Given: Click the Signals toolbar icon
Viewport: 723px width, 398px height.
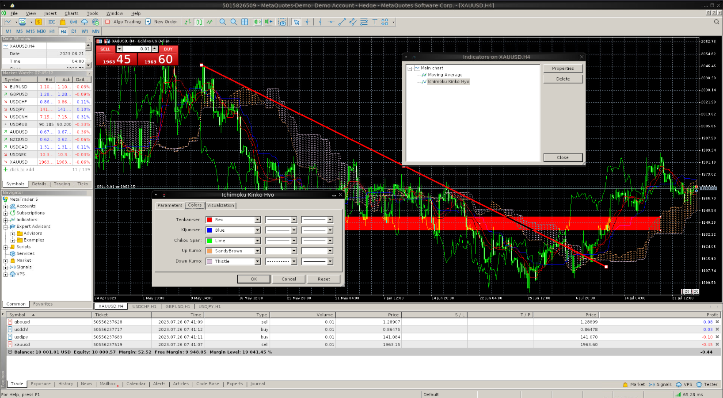Looking at the screenshot, I should (73, 22).
